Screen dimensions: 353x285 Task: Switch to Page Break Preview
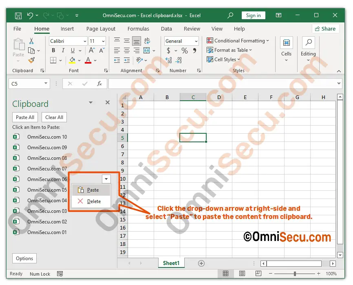[x=258, y=274]
